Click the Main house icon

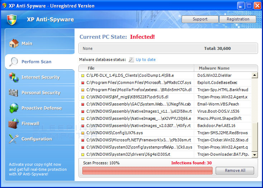click(14, 43)
